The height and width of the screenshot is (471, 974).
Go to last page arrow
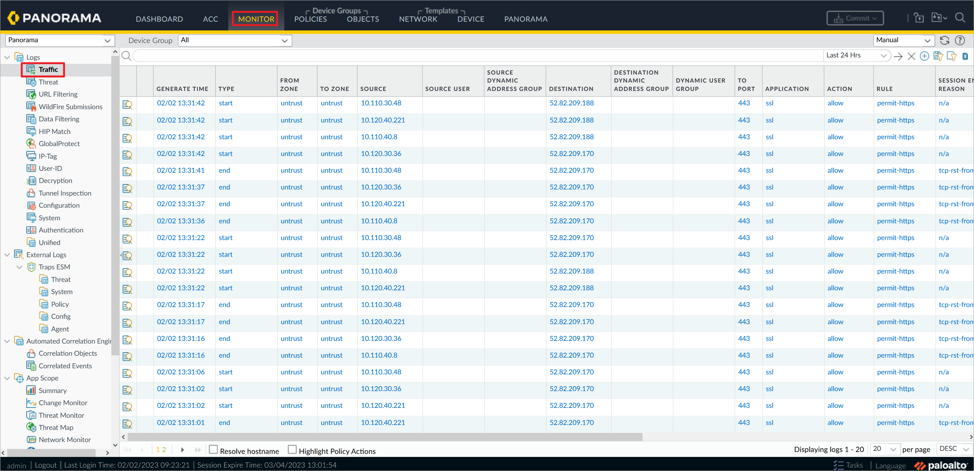pyautogui.click(x=198, y=450)
